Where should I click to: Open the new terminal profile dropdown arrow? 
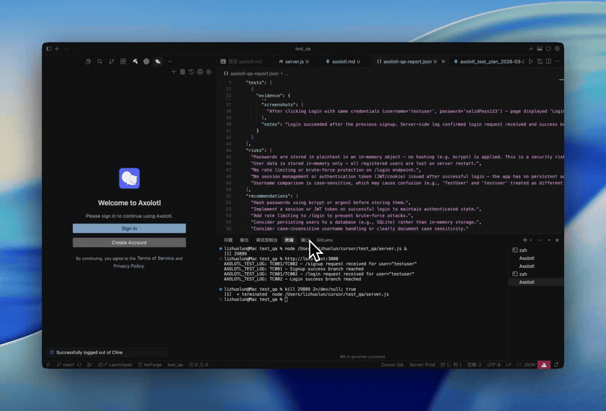tap(531, 240)
